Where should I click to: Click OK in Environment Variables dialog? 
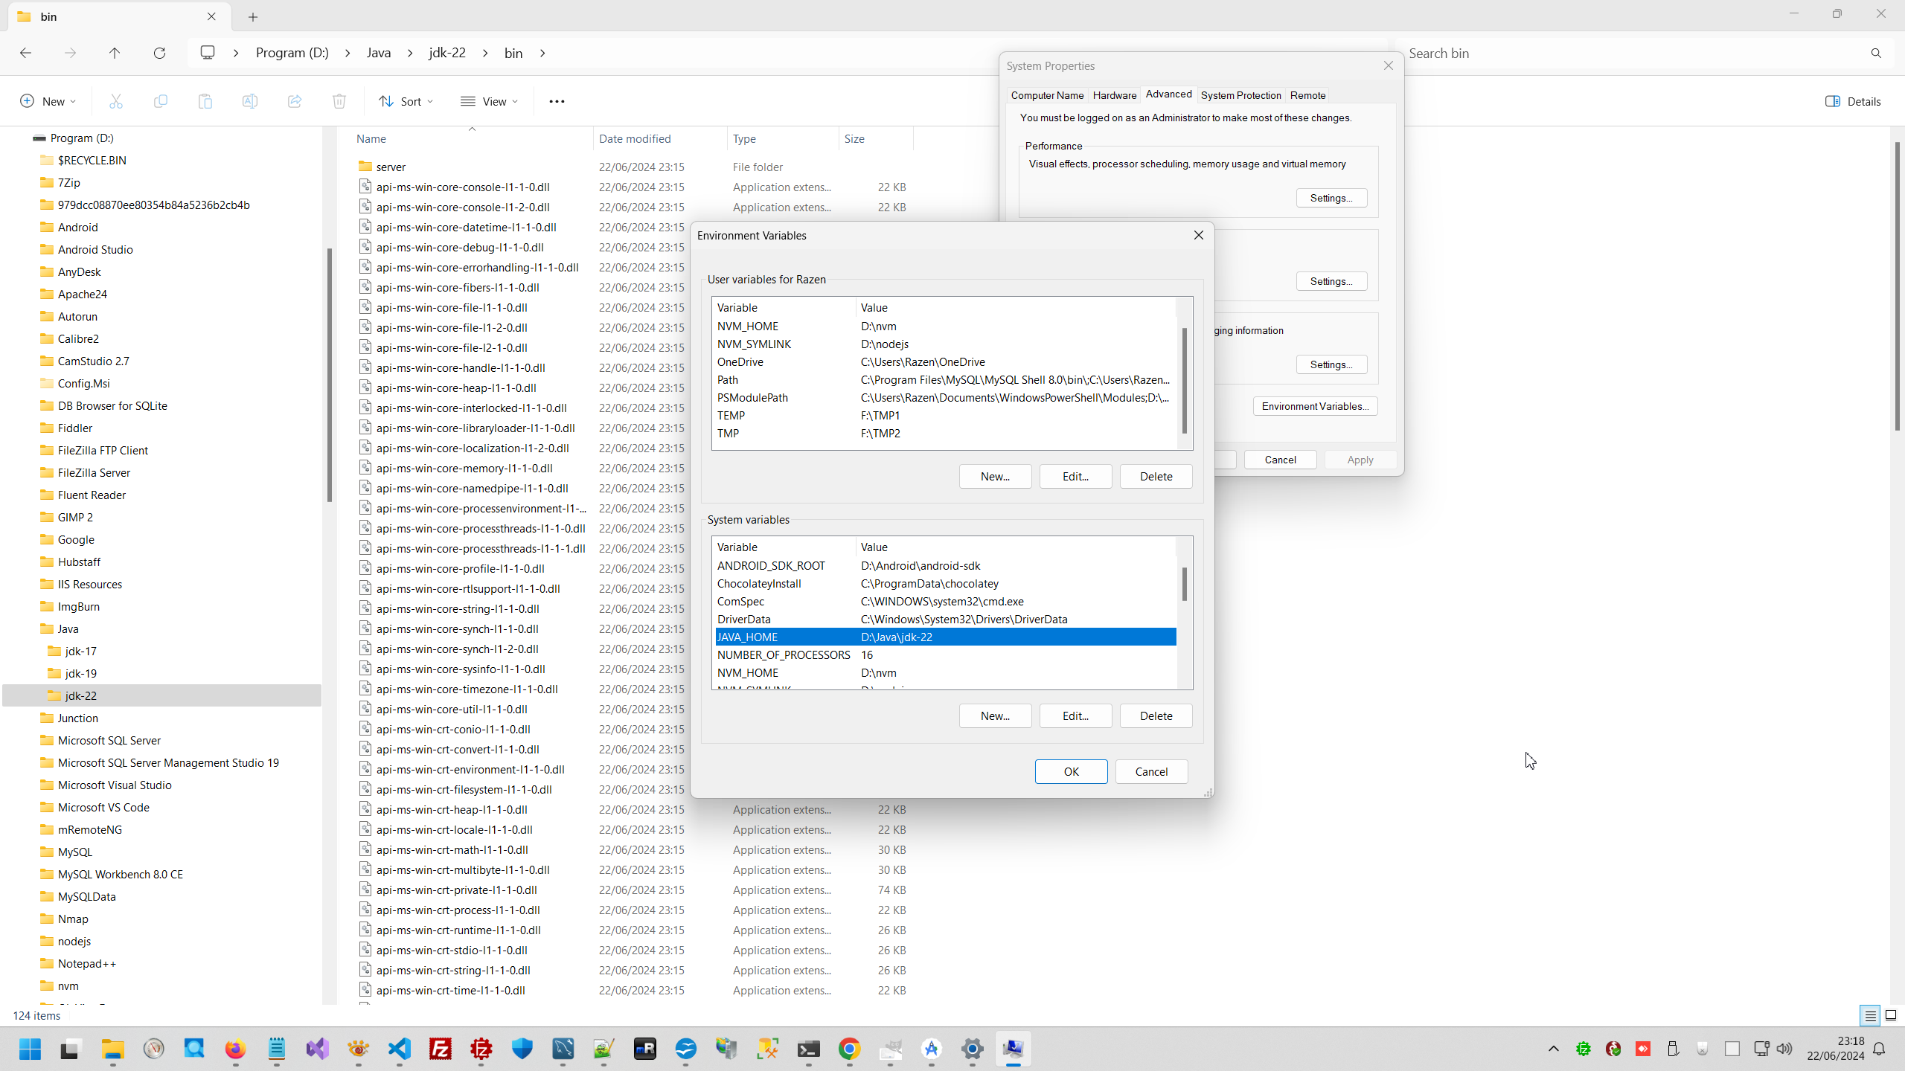1071,771
